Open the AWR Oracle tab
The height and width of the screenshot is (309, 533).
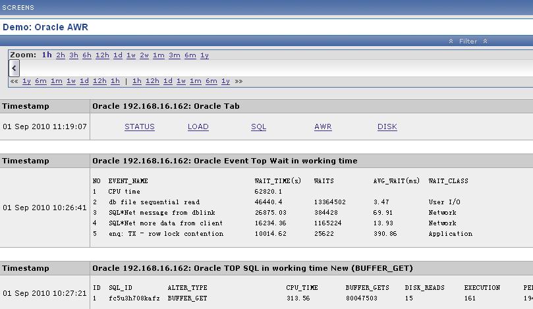click(x=323, y=126)
